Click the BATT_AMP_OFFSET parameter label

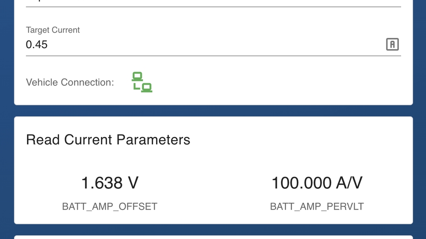point(110,206)
